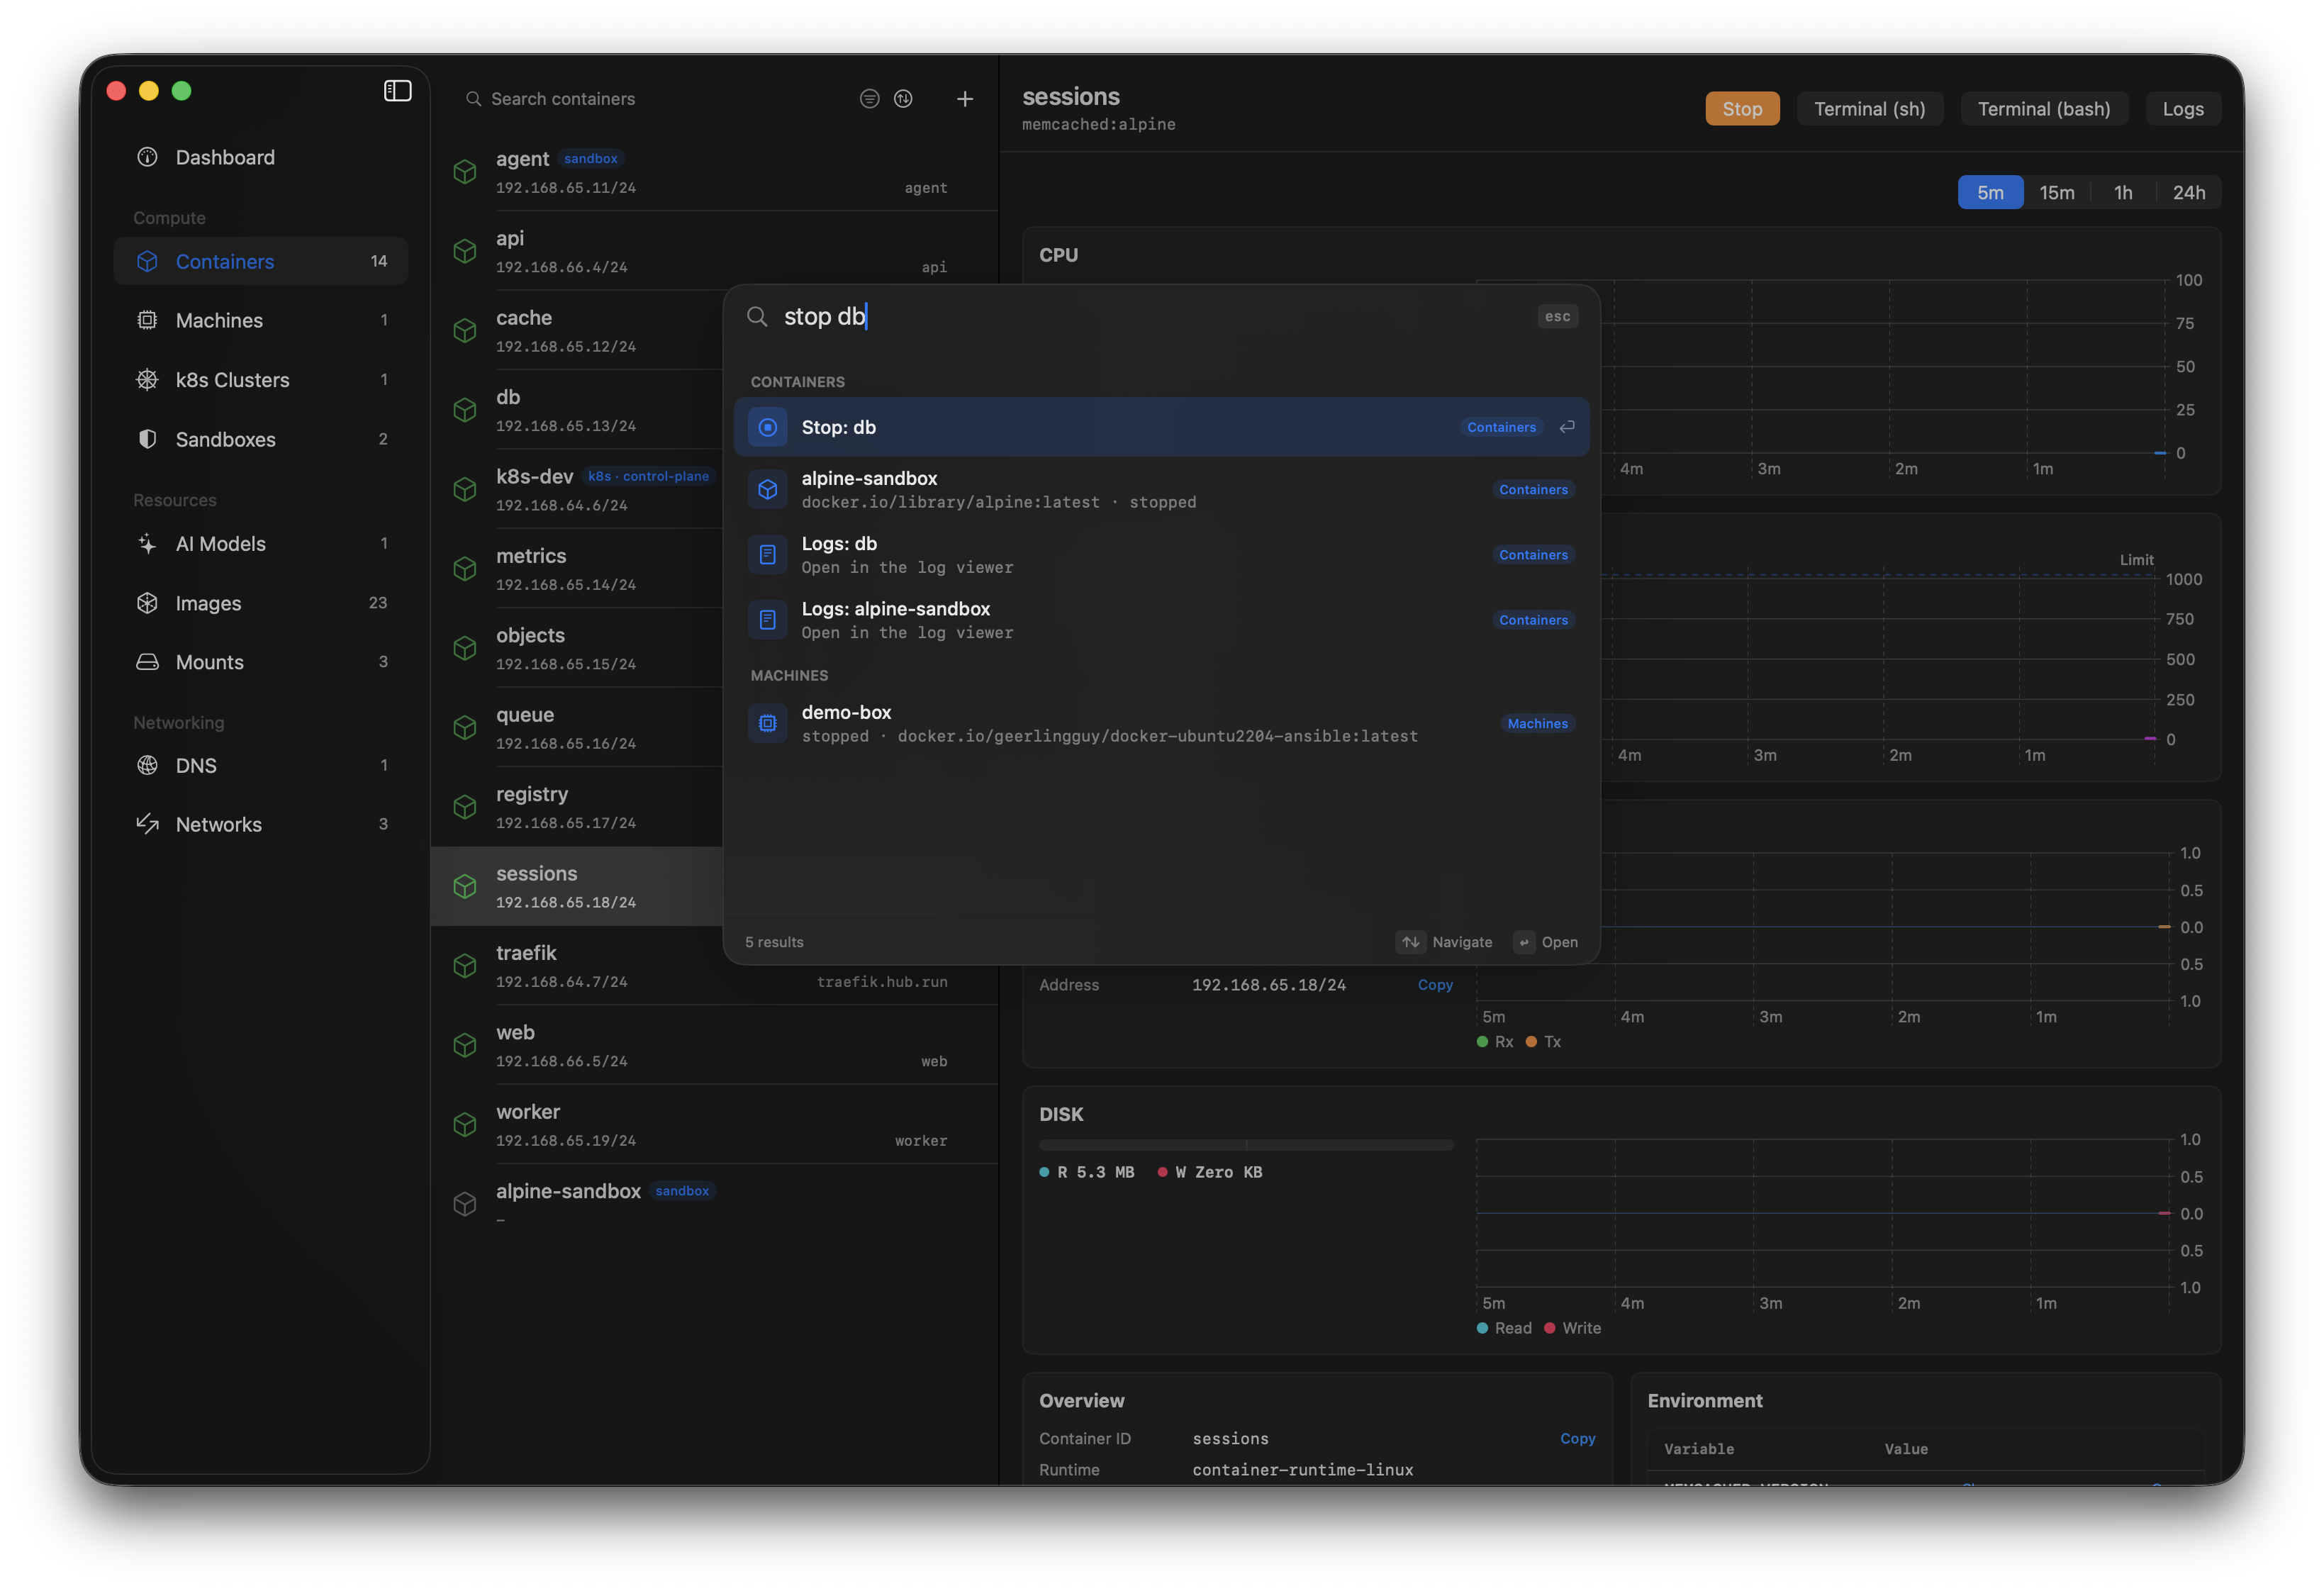This screenshot has height=1591, width=2324.
Task: Open Sandboxes in the sidebar
Action: (x=260, y=439)
